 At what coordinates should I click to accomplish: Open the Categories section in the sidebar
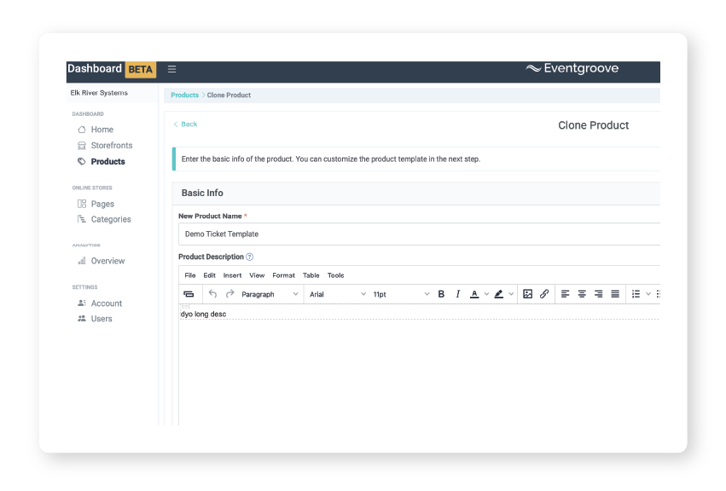(x=113, y=219)
